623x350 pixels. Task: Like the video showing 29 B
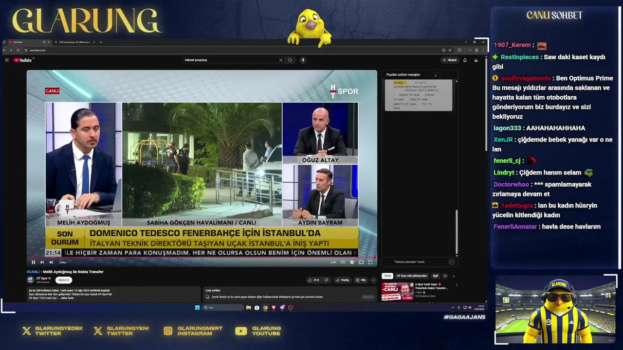click(313, 280)
